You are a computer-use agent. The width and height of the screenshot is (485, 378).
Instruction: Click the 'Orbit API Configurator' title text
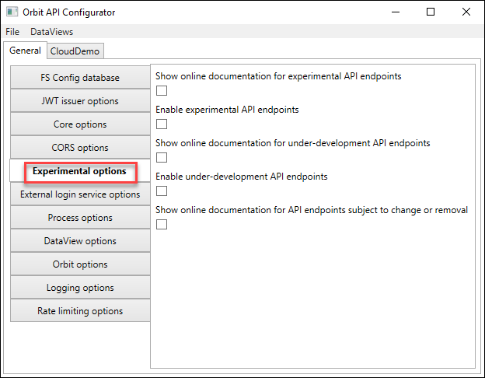69,12
